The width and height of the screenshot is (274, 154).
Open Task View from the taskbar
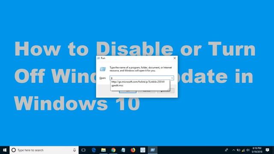click(83, 150)
